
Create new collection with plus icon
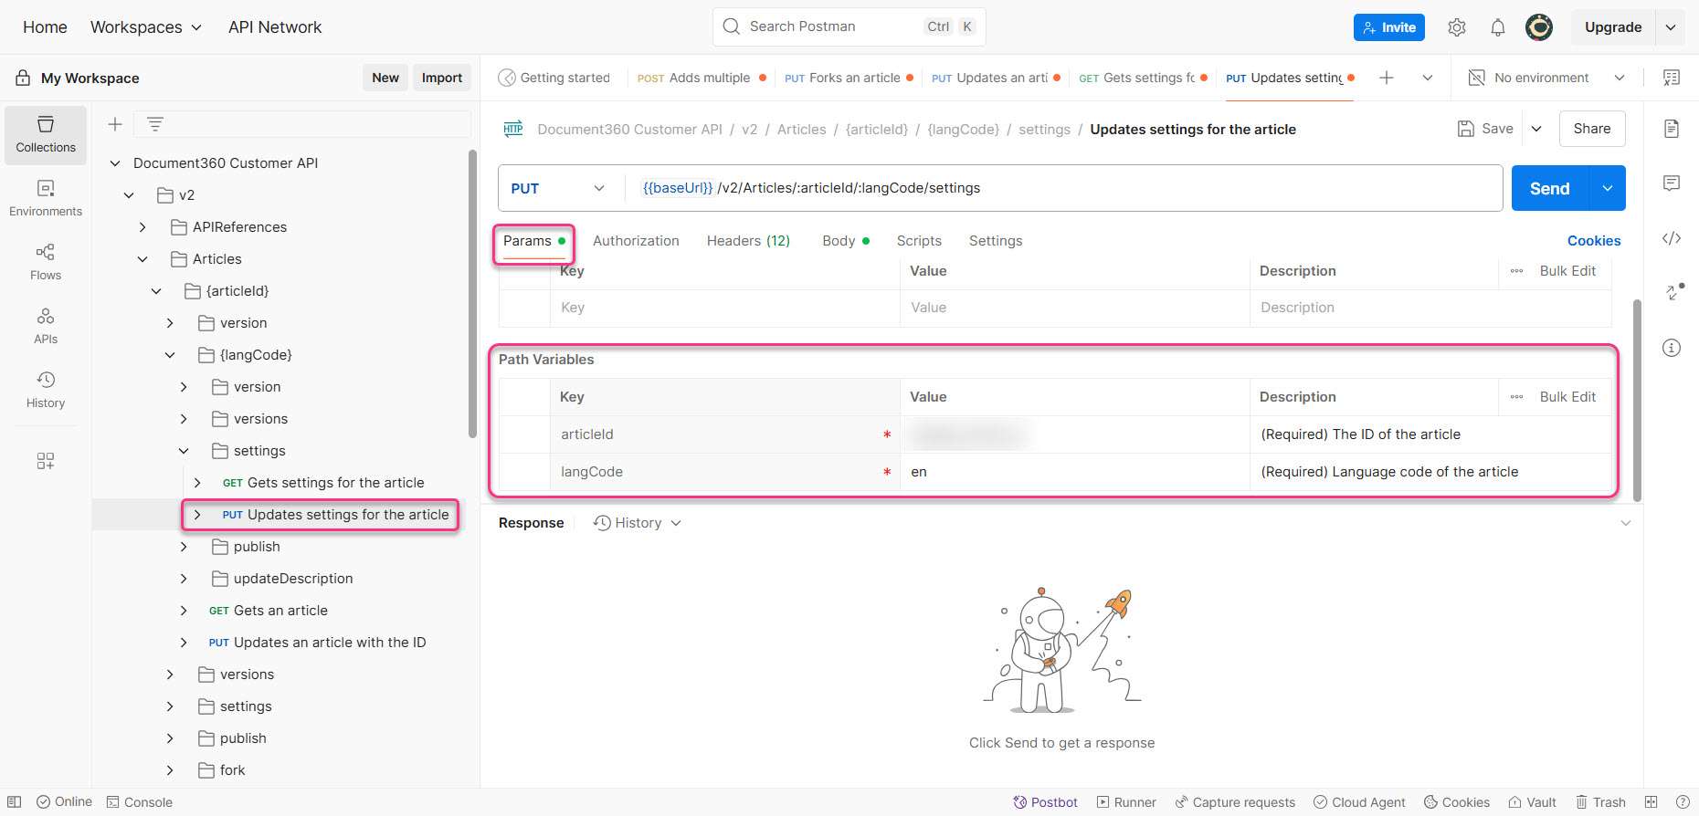pyautogui.click(x=115, y=124)
